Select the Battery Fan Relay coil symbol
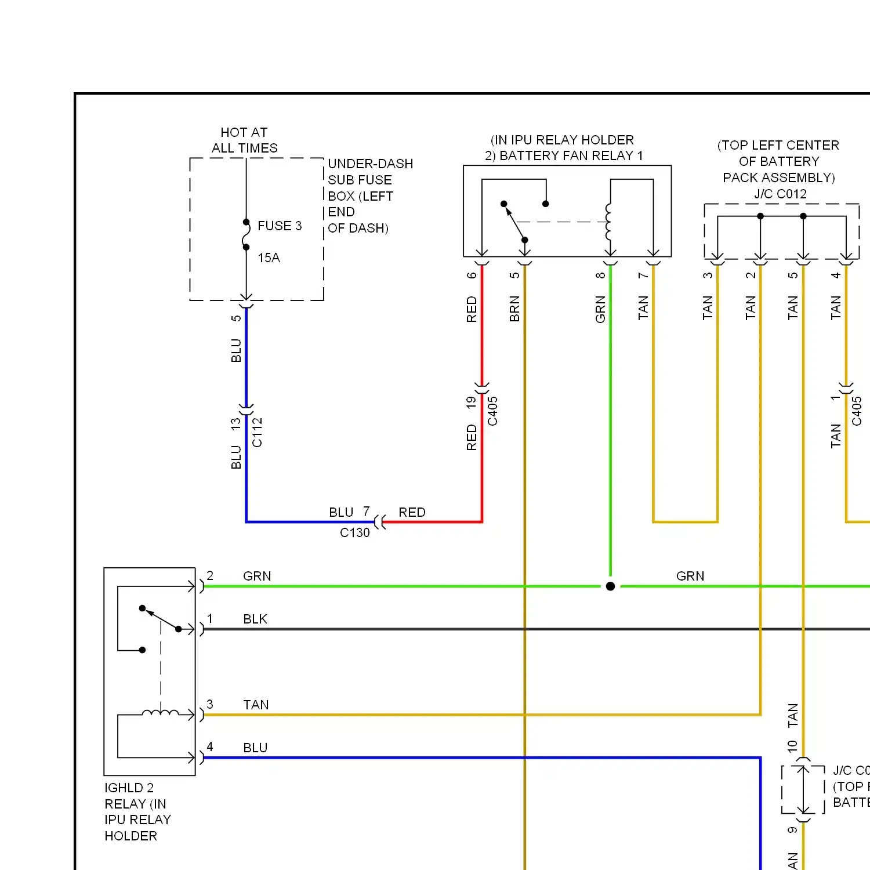870x870 pixels. click(608, 222)
